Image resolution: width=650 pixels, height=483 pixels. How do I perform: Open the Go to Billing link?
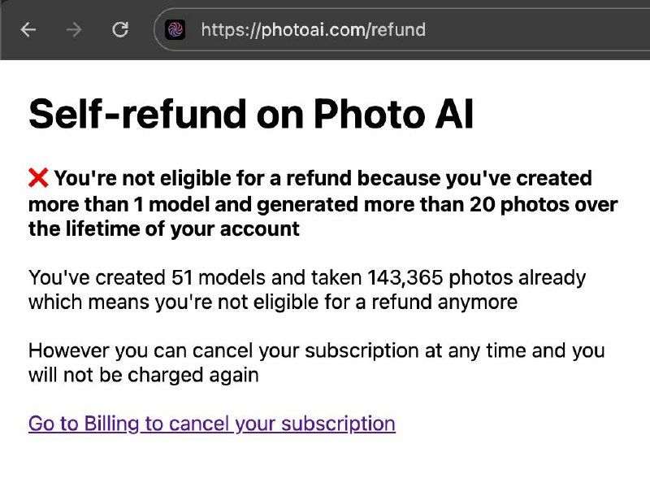click(x=211, y=424)
